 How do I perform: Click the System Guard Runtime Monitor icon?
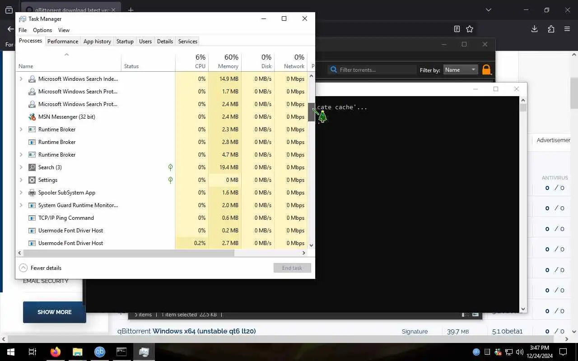pos(32,205)
